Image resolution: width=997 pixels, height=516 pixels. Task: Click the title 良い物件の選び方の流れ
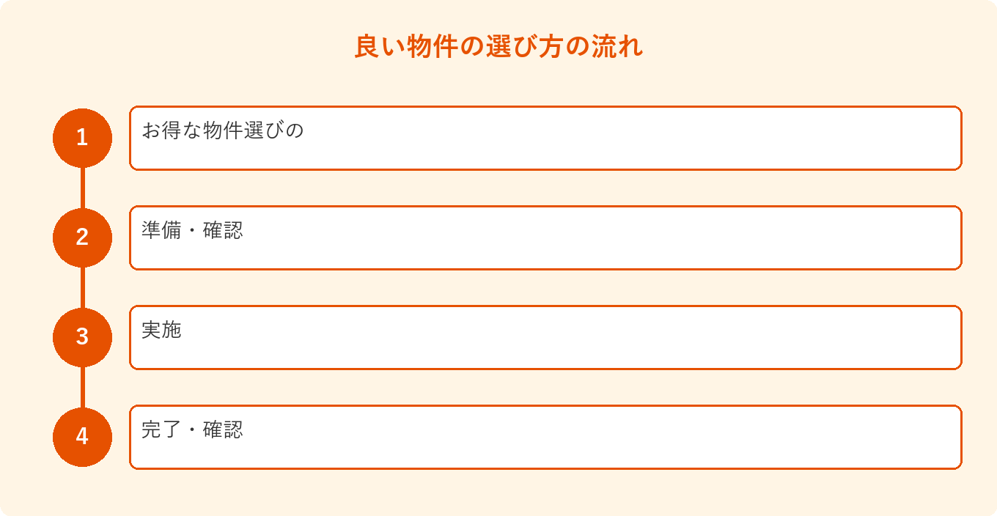click(x=498, y=46)
